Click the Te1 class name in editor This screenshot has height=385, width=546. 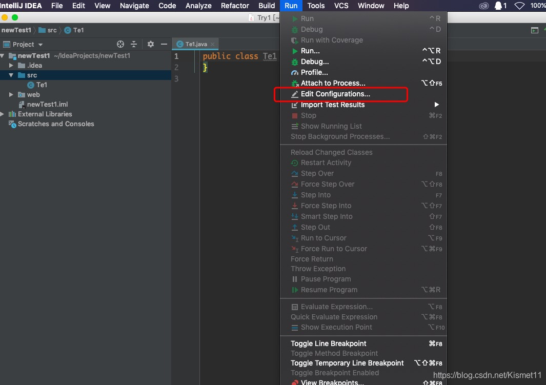click(x=270, y=56)
